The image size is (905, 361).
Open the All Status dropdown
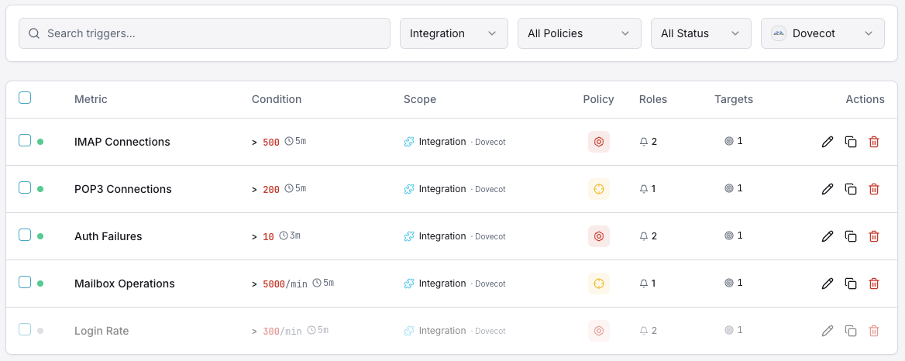point(700,33)
